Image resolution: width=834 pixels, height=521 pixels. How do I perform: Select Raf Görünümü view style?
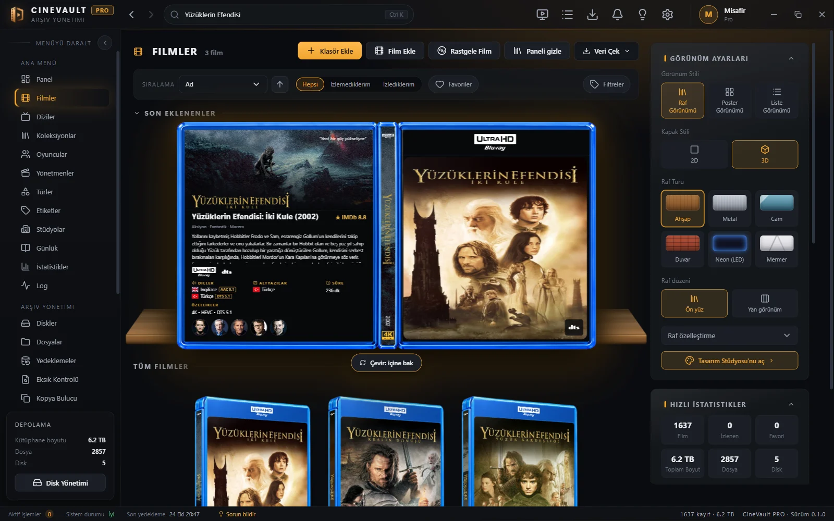click(x=682, y=101)
